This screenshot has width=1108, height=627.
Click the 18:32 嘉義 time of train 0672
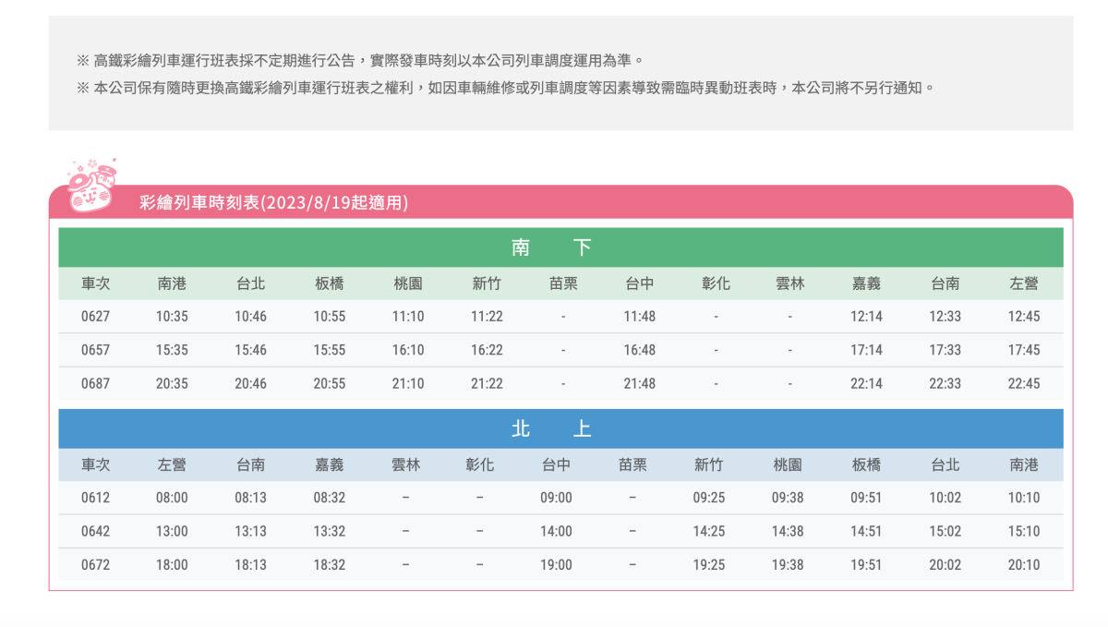(x=329, y=564)
